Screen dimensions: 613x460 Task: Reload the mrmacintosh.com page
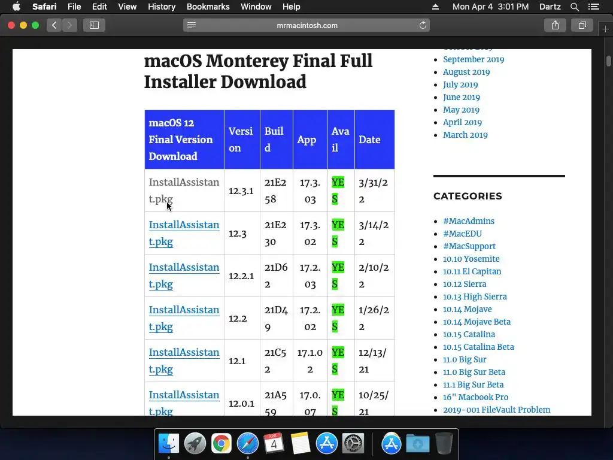coord(423,25)
